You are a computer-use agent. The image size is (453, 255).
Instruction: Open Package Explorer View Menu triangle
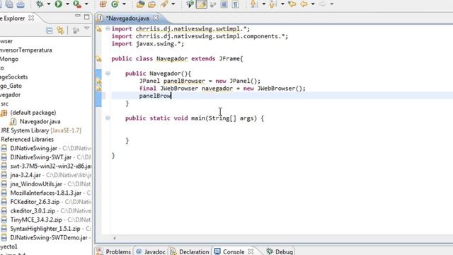(86, 28)
